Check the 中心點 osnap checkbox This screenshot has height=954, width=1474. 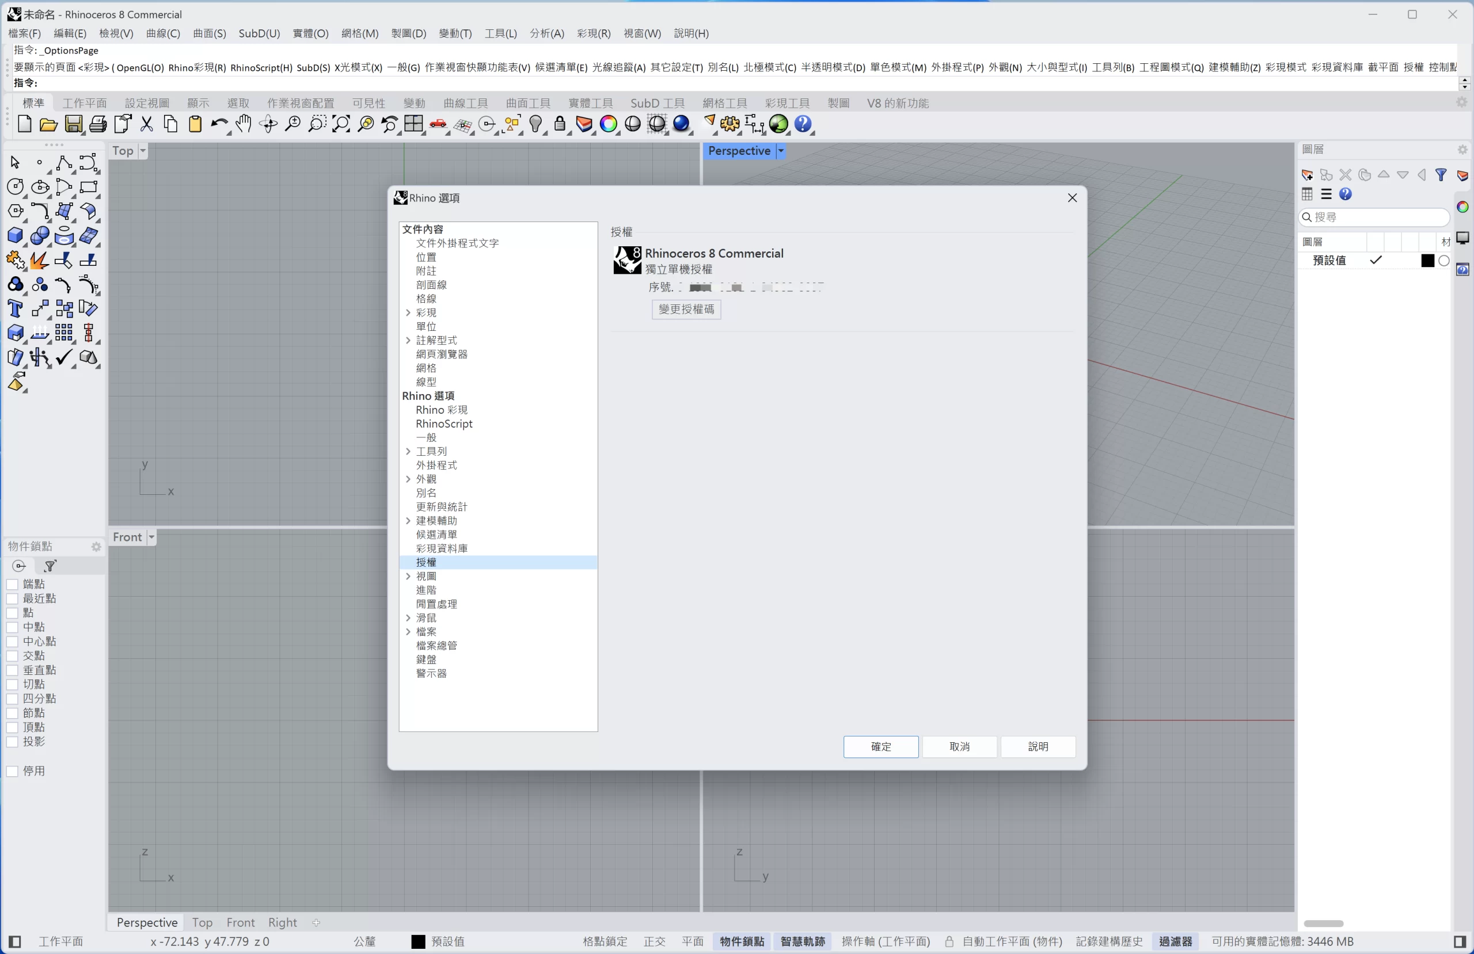point(13,642)
